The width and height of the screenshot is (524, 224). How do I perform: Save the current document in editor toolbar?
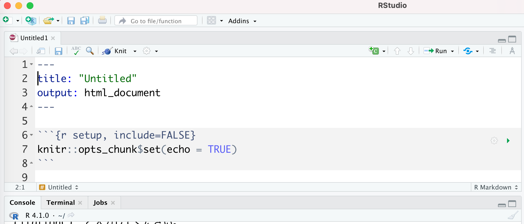click(59, 51)
